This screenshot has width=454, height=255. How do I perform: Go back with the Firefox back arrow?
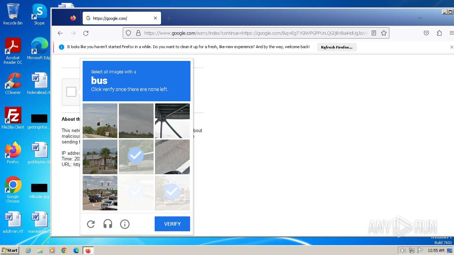click(x=60, y=33)
